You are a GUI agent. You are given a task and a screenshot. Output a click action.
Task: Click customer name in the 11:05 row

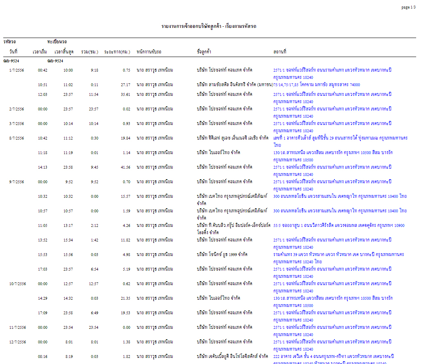(x=233, y=229)
